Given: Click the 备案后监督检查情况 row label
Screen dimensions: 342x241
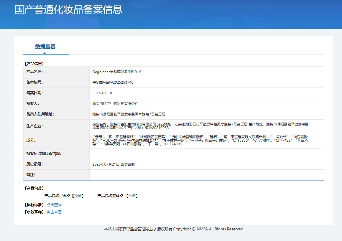Looking at the screenshot, I should (44, 153).
